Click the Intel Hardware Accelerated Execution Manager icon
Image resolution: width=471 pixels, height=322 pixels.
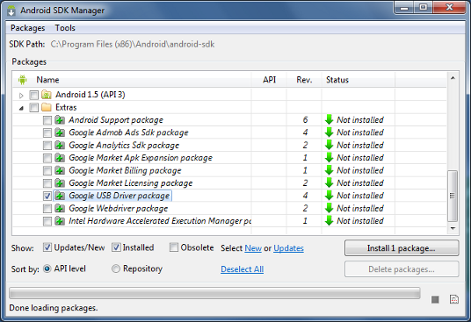(60, 221)
